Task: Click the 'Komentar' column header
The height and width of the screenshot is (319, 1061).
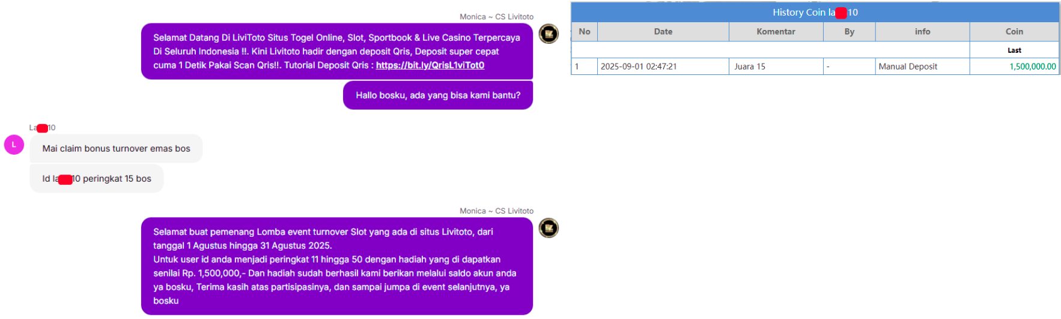Action: [776, 32]
